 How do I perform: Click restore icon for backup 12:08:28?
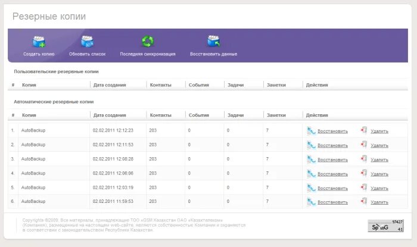coord(311,160)
